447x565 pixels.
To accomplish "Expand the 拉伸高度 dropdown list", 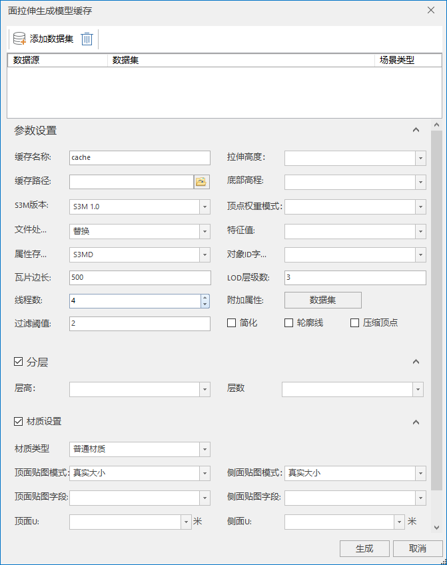I will point(420,158).
